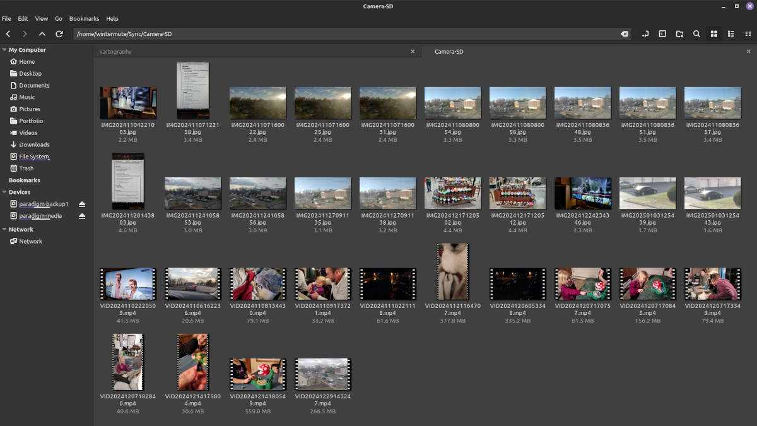
Task: Reload the current folder view
Action: (x=59, y=34)
